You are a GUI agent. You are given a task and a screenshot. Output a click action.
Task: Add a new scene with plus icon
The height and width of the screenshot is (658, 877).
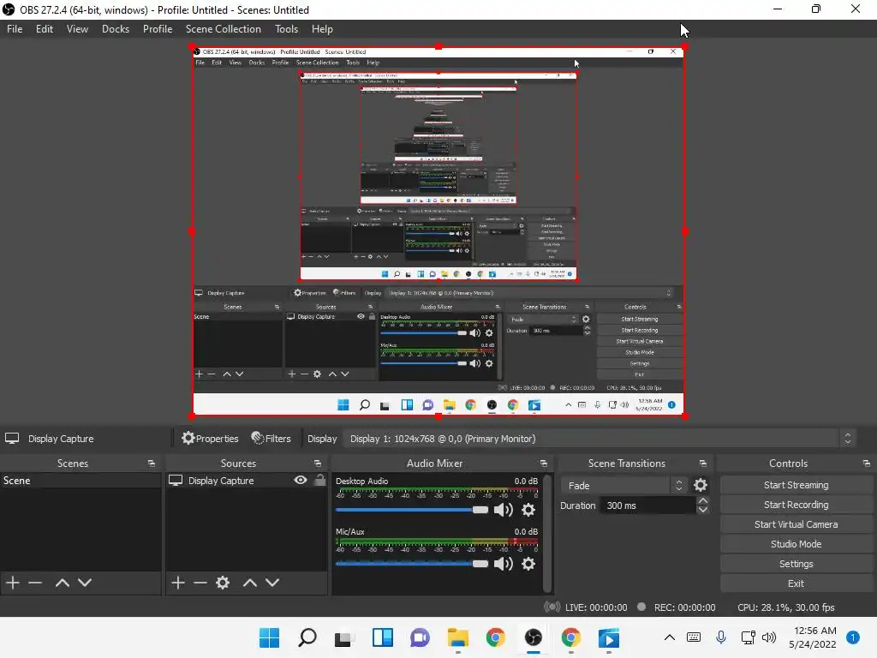click(x=13, y=583)
